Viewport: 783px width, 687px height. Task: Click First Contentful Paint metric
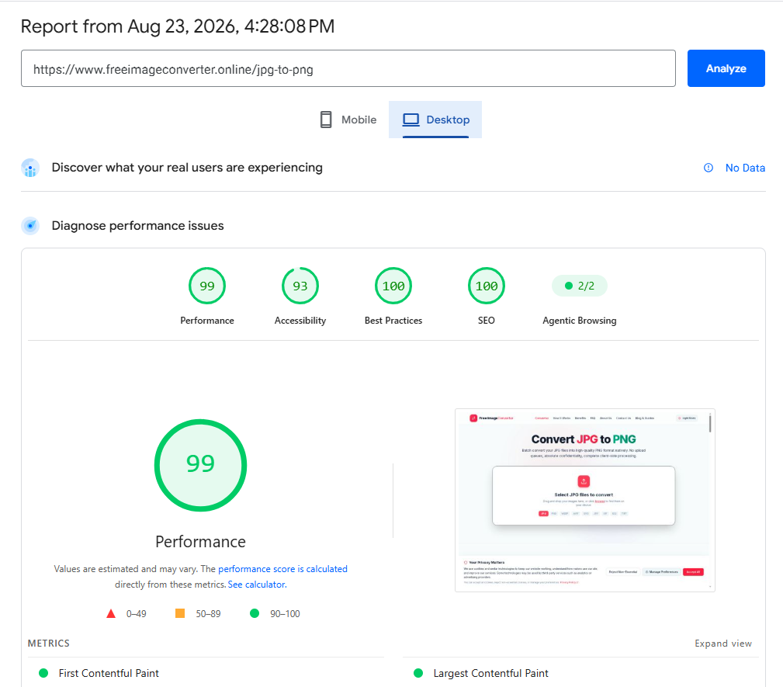coord(109,674)
